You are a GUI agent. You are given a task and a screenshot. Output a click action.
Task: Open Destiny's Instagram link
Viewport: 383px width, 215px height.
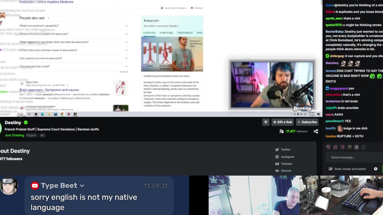pyautogui.click(x=285, y=157)
